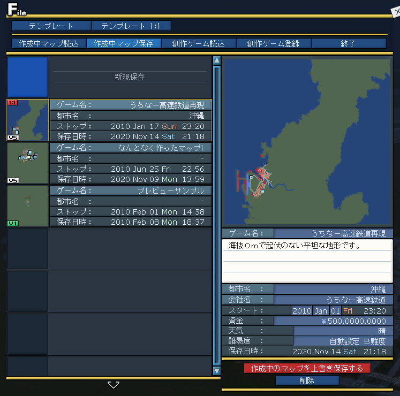Image resolution: width=400 pixels, height=396 pixels.
Task: Click the save list vertical scrollbar track
Action: point(217,214)
